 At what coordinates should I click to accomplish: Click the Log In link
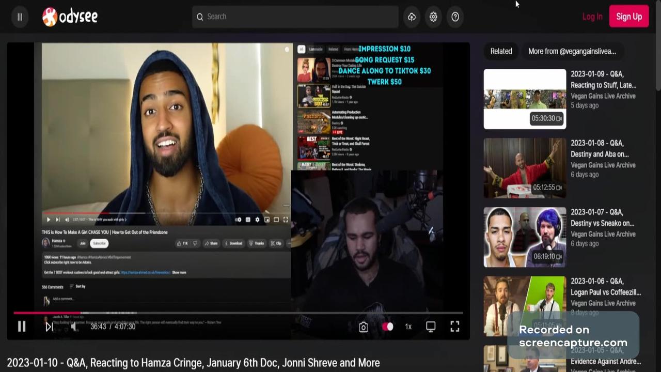coord(592,17)
